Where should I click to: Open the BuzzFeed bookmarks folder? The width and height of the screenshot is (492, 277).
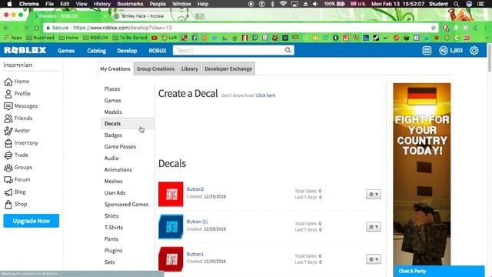40,38
